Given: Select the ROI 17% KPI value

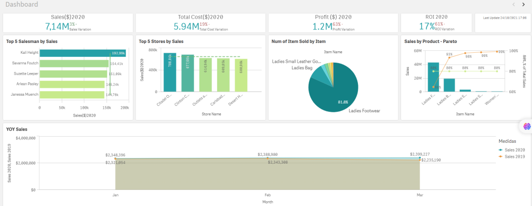Looking at the screenshot, I should [x=427, y=26].
